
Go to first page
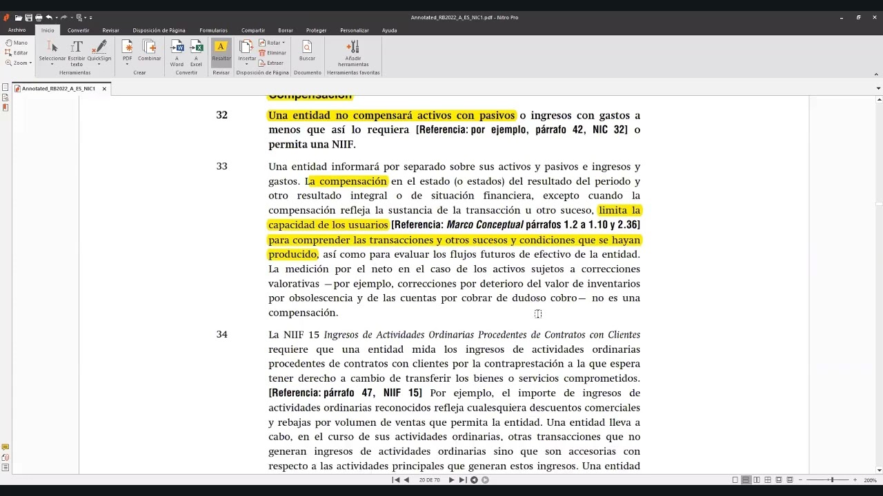396,479
